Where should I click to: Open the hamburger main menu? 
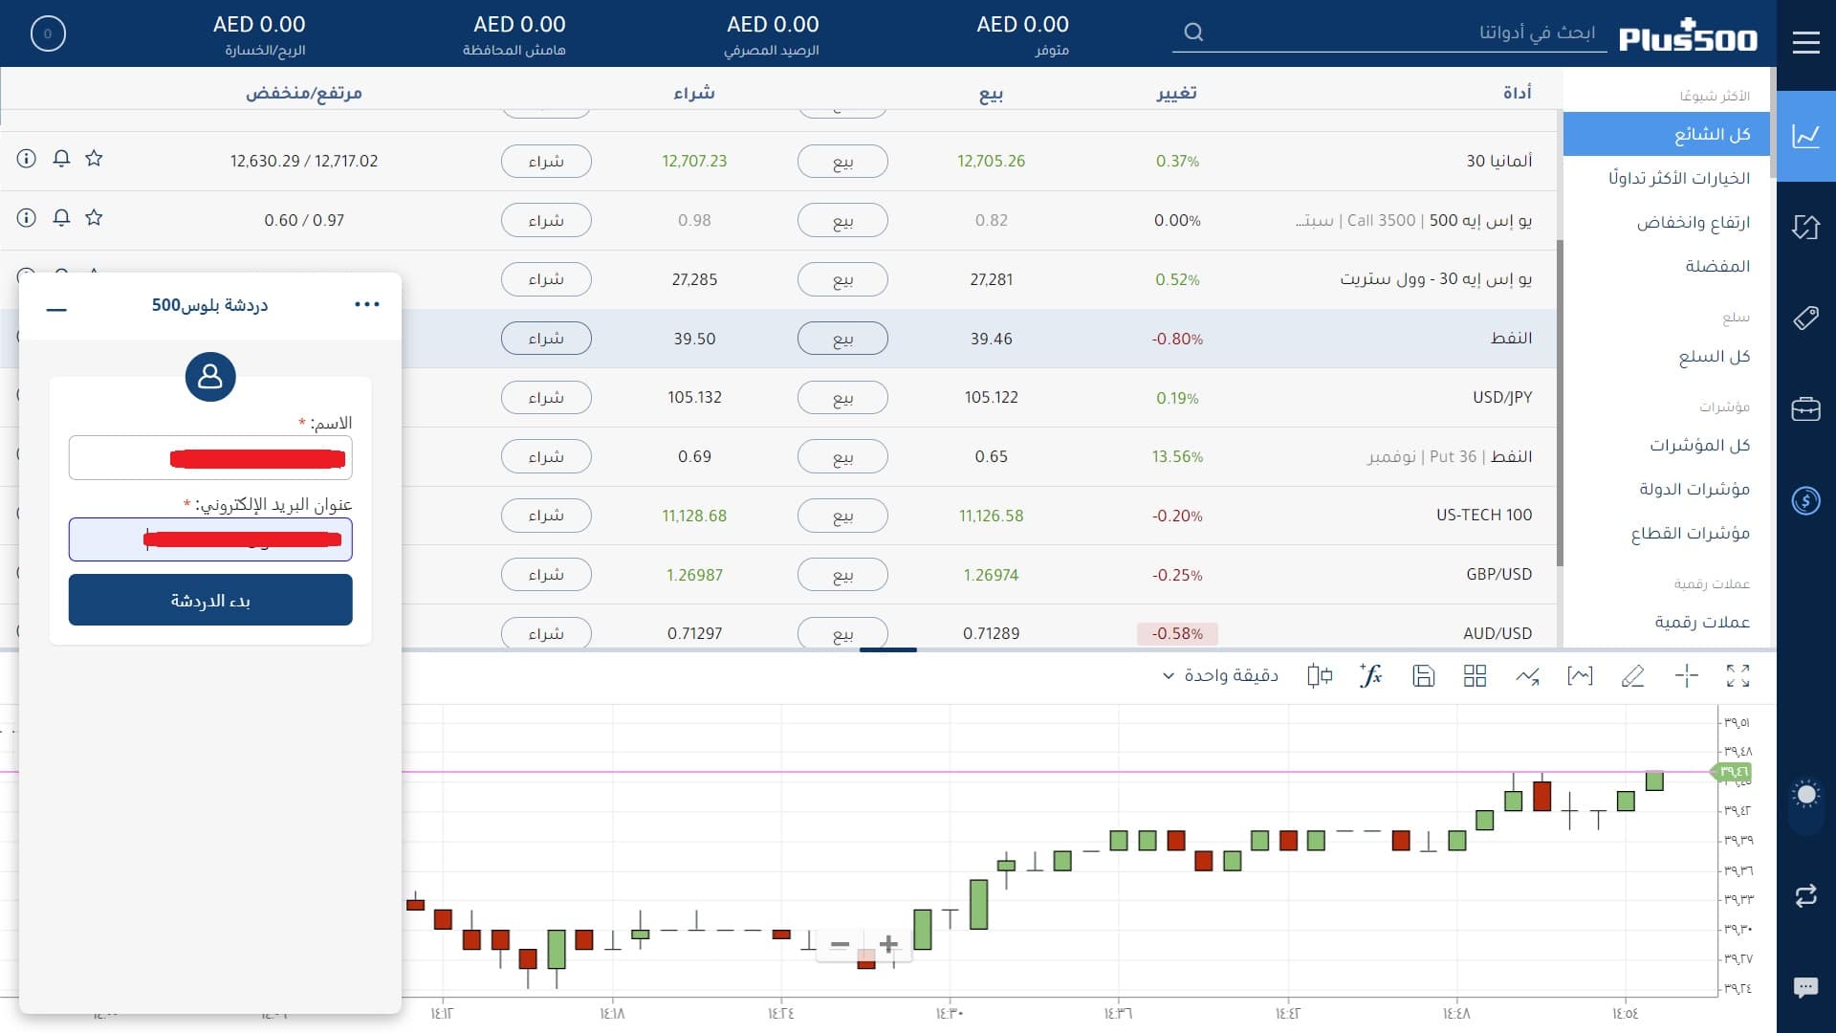(1805, 42)
